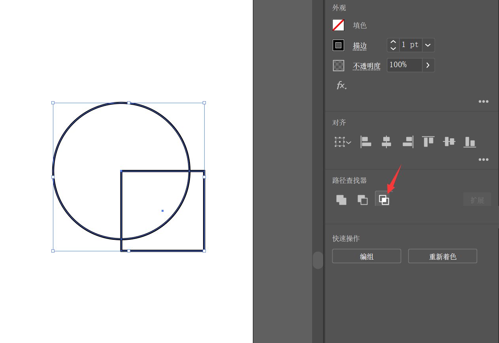Image resolution: width=499 pixels, height=343 pixels.
Task: Apply the Unite pathfinder mode
Action: click(341, 200)
